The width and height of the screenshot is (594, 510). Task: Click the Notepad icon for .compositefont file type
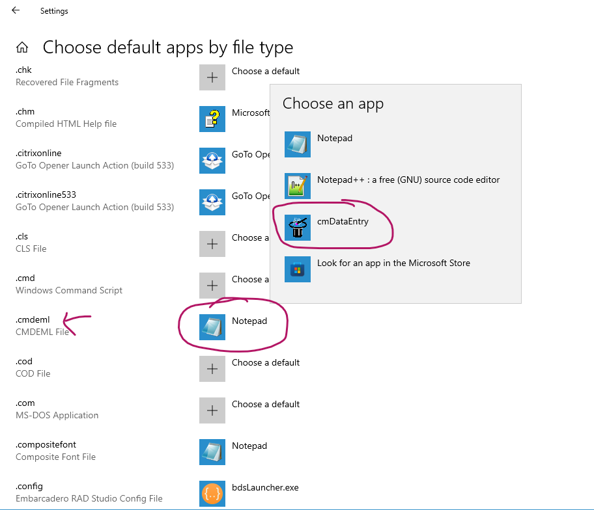(x=212, y=451)
